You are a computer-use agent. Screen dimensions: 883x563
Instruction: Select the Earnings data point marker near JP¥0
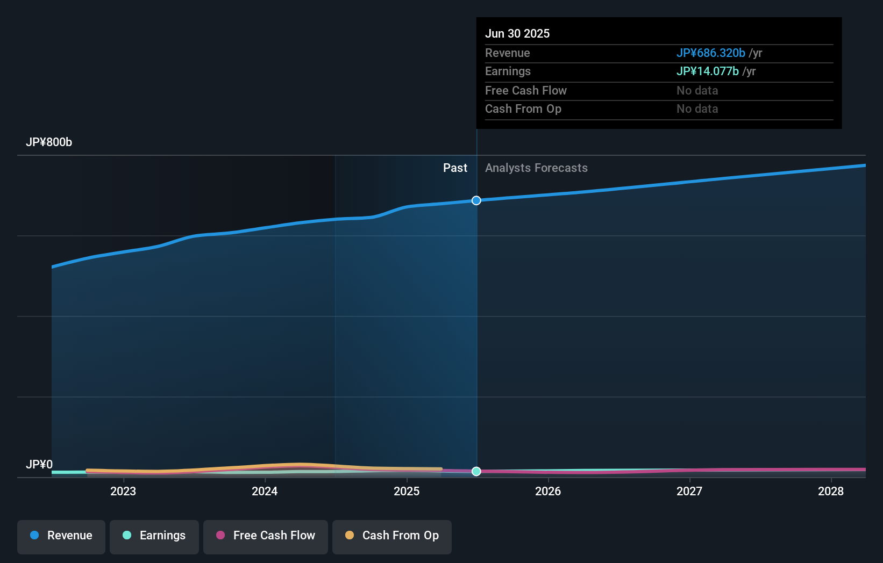click(476, 471)
